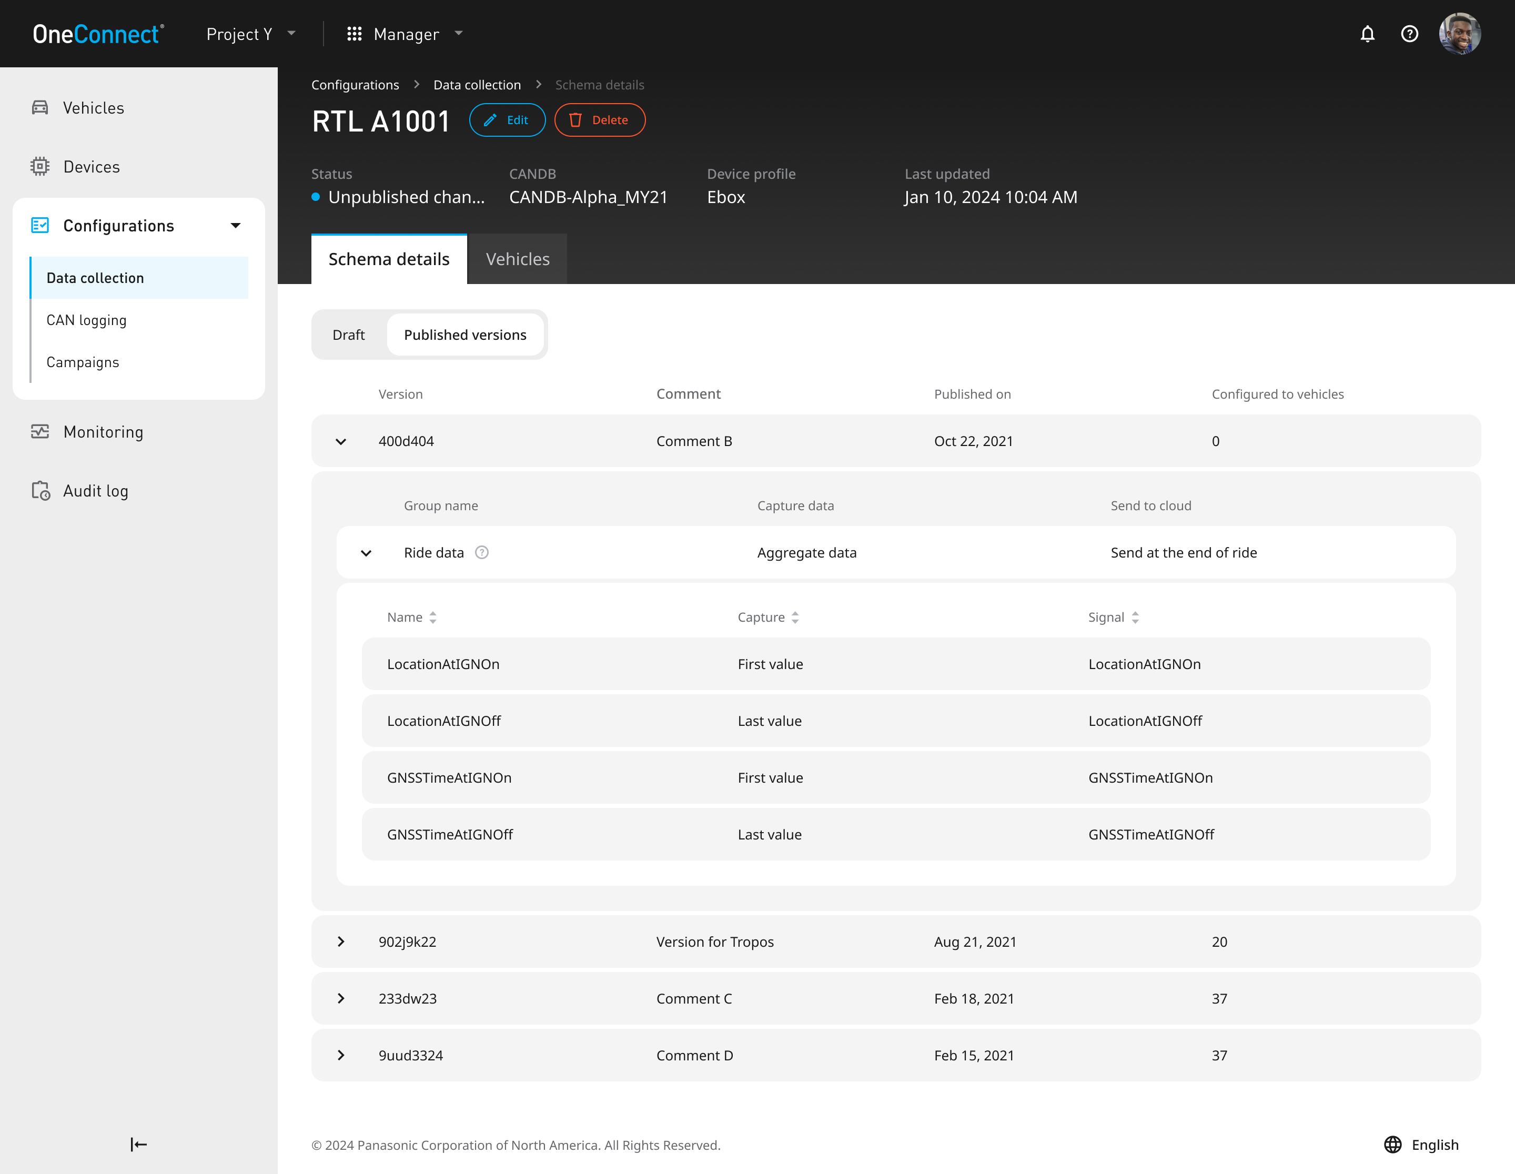Screen dimensions: 1515x1174
Task: Open Devices in the sidebar
Action: (x=92, y=167)
